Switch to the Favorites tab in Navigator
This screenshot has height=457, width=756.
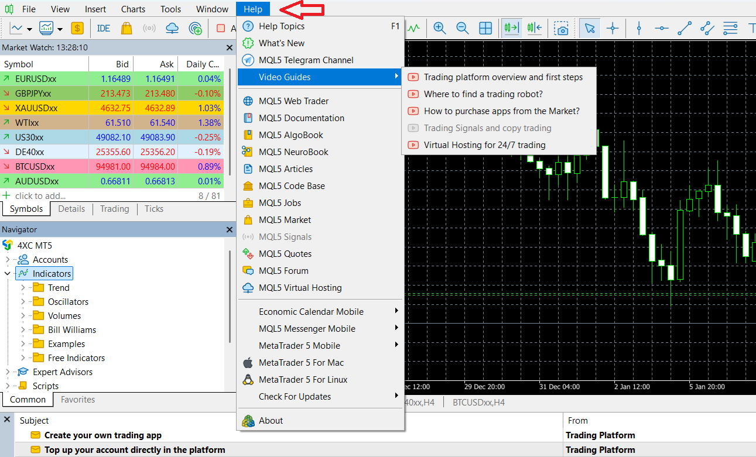point(78,400)
